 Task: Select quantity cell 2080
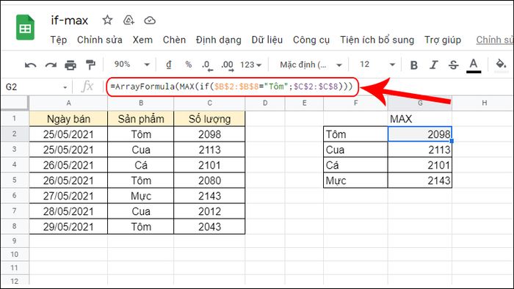click(x=209, y=180)
